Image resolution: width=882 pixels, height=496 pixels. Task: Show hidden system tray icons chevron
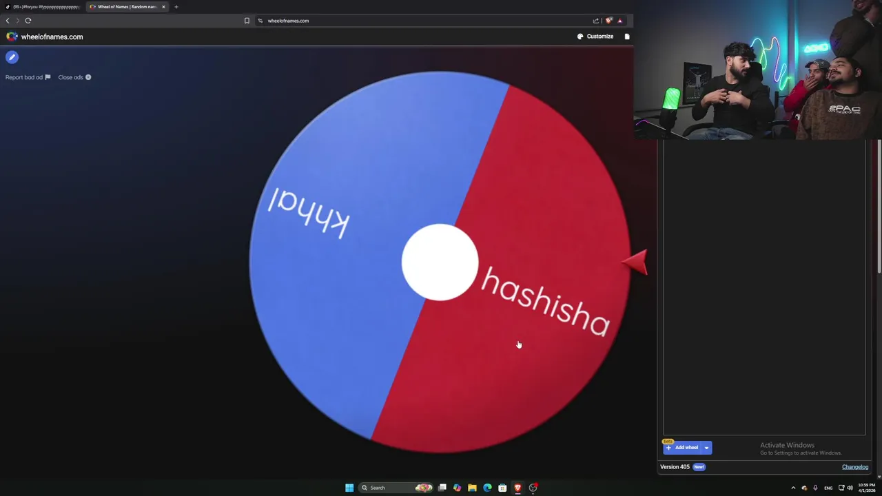point(793,488)
